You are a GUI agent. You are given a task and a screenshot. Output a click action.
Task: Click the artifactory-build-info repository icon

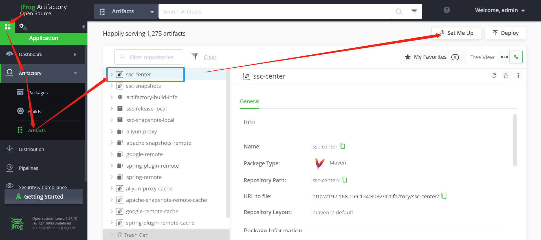pyautogui.click(x=120, y=97)
